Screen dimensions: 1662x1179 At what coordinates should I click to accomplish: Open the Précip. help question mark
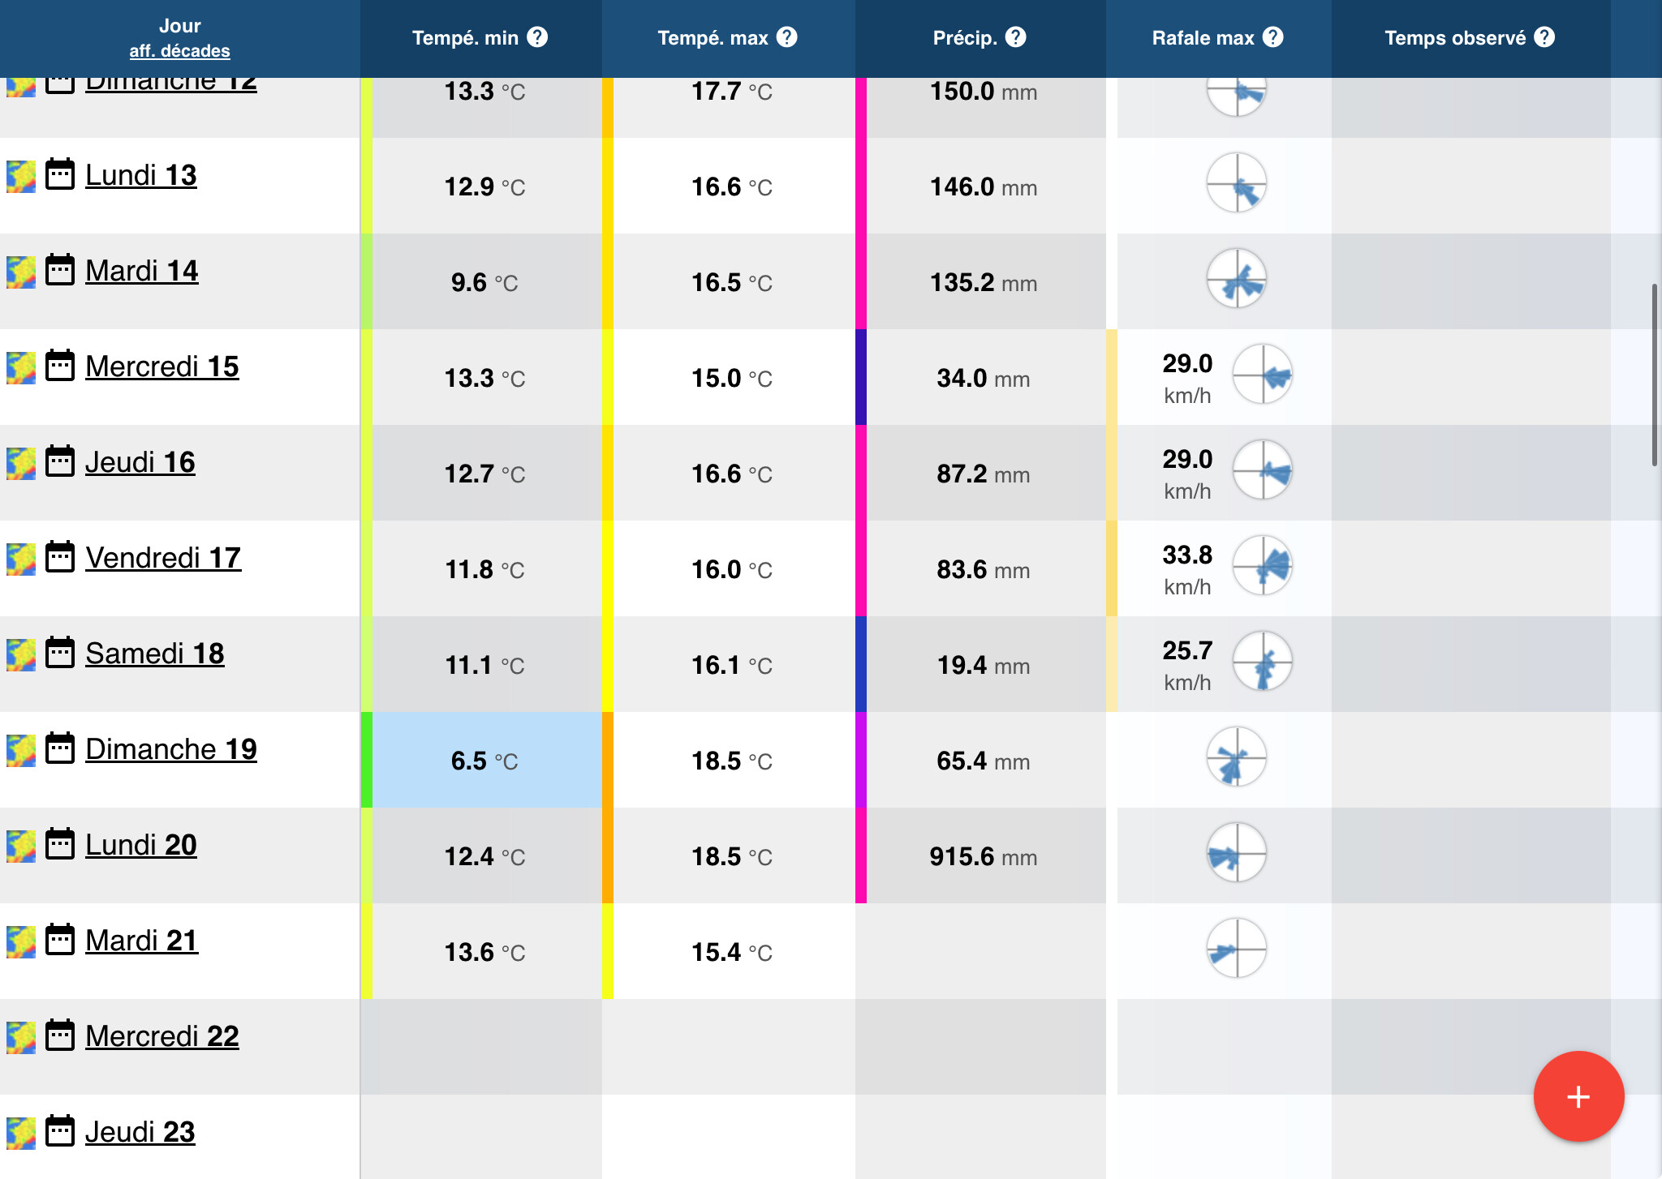click(x=1015, y=37)
